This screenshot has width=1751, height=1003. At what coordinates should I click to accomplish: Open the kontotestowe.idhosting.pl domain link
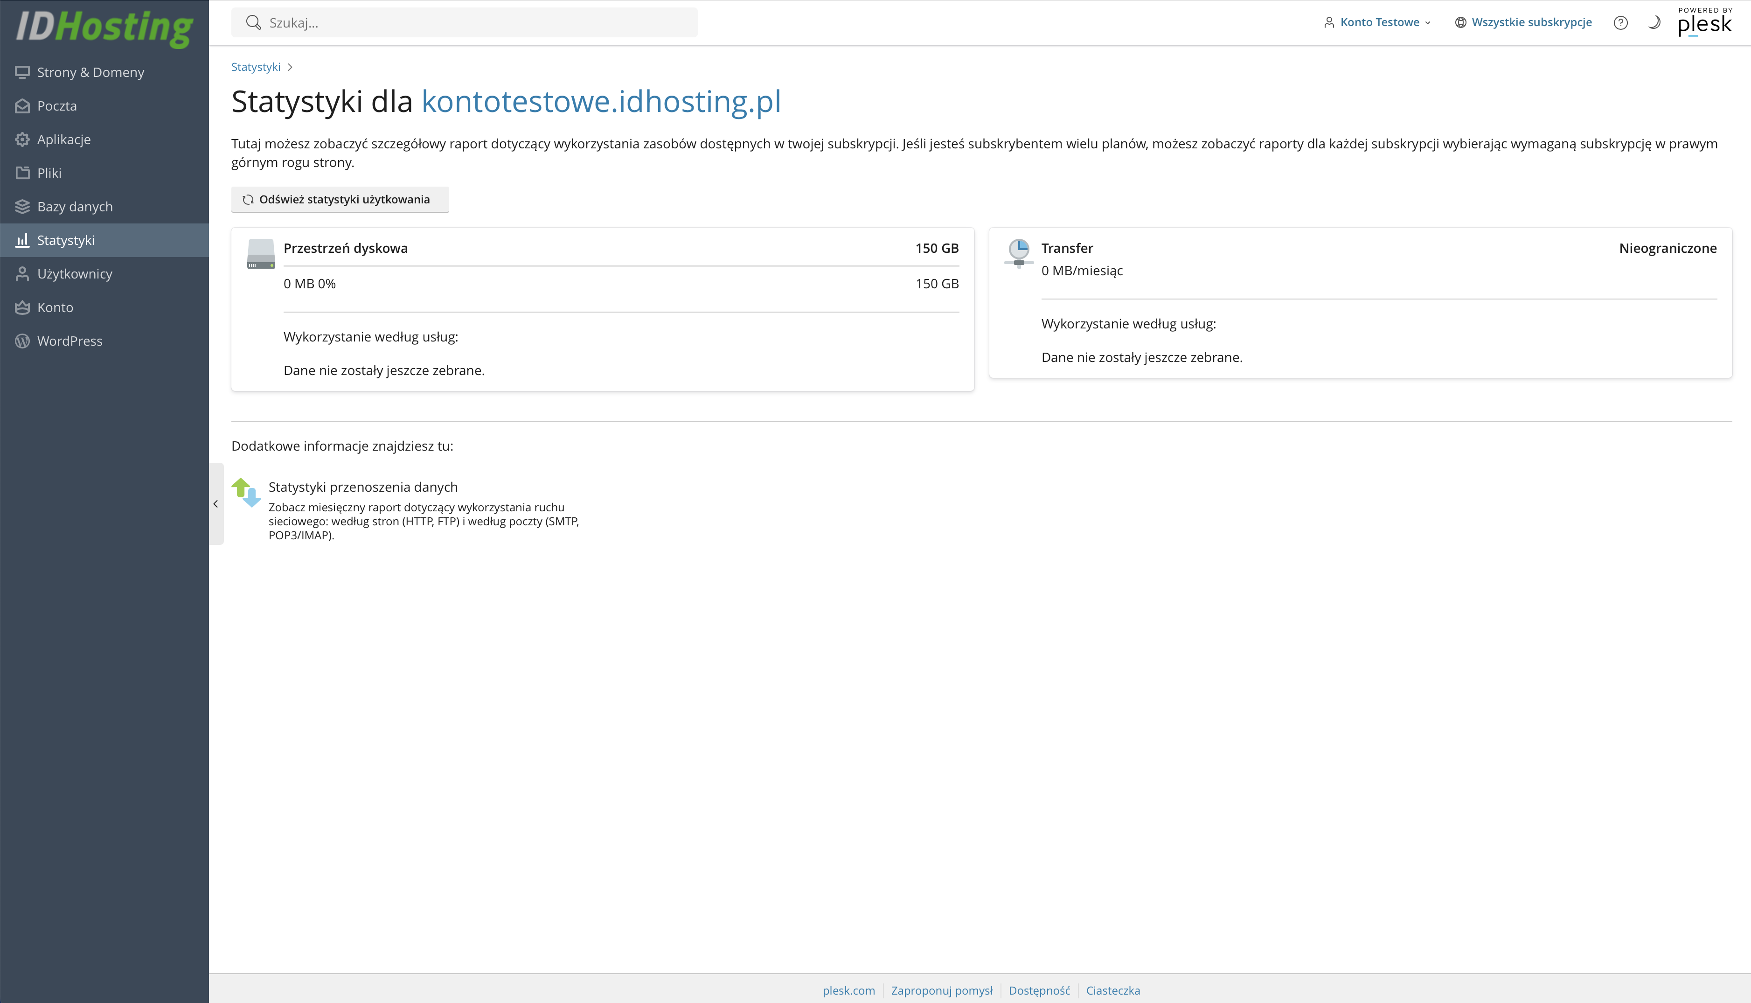coord(601,101)
